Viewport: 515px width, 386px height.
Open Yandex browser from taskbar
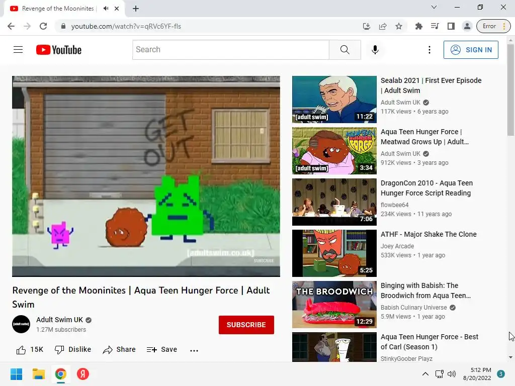pos(83,374)
